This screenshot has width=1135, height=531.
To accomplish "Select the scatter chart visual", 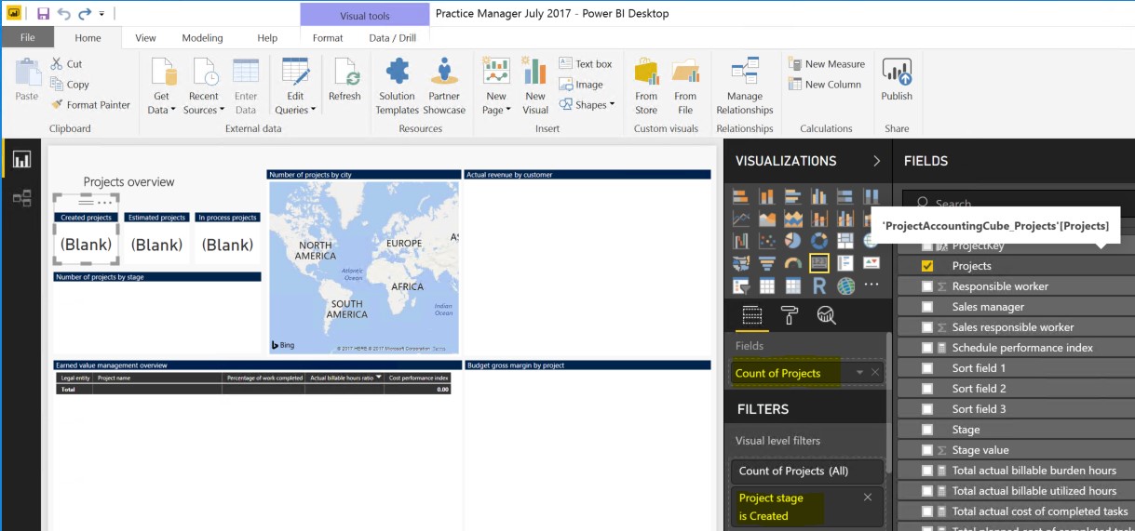I will tap(767, 242).
